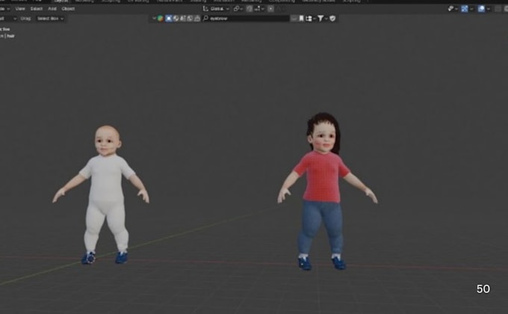The height and width of the screenshot is (314, 508).
Task: Click the colorful round icon left of search
Action: pyautogui.click(x=161, y=19)
